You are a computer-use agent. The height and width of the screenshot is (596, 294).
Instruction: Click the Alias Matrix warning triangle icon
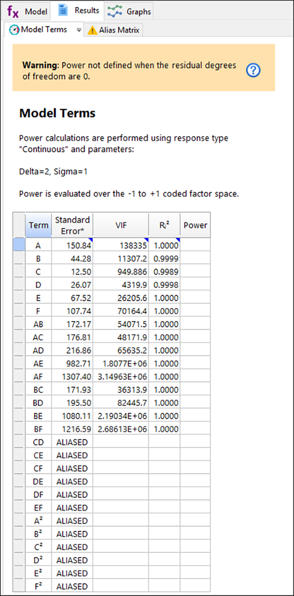pyautogui.click(x=92, y=30)
